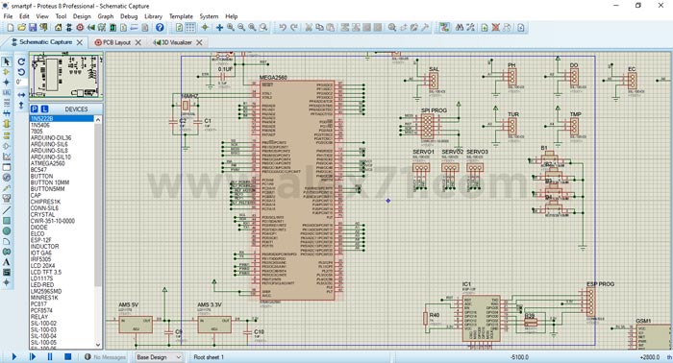Click the home icon in toolbar
Image resolution: width=673 pixels, height=363 pixels.
(x=58, y=28)
